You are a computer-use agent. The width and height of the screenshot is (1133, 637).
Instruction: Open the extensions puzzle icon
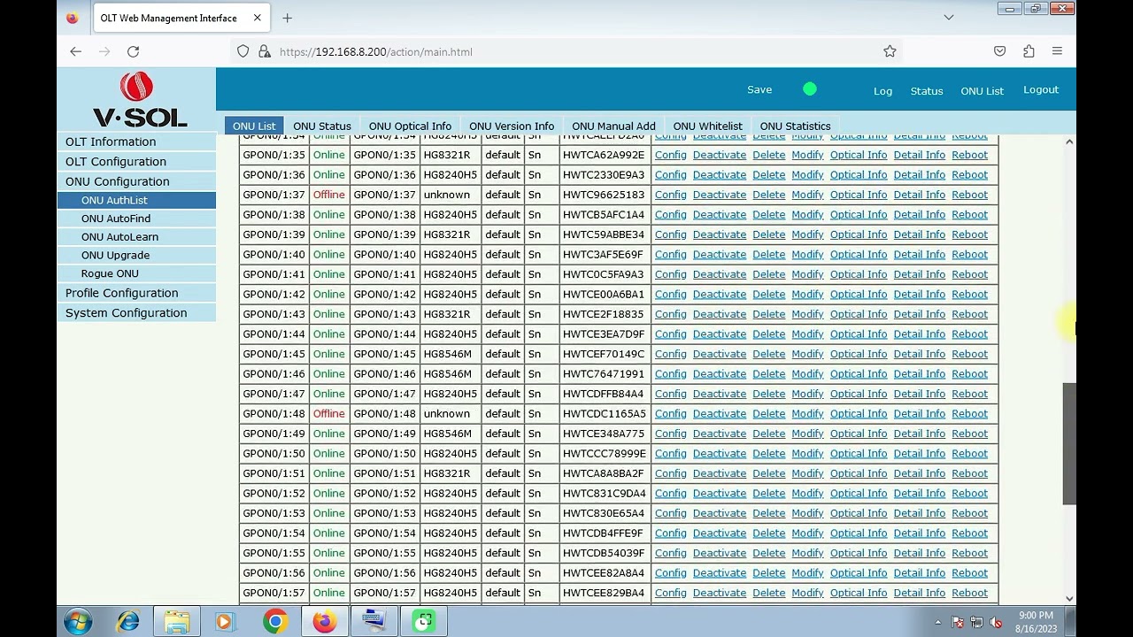(1029, 51)
